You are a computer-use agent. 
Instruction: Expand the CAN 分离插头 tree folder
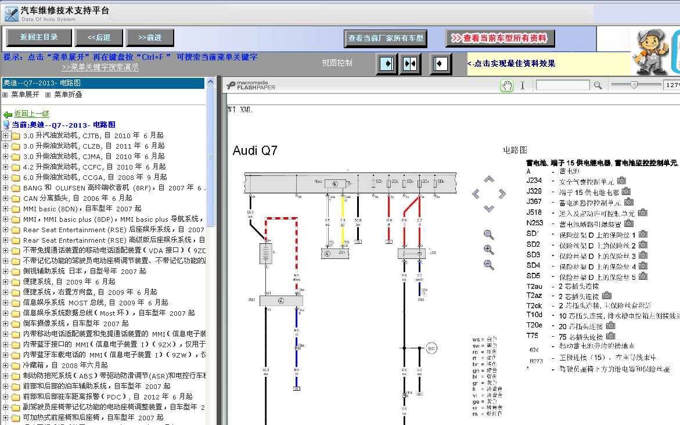(6, 199)
